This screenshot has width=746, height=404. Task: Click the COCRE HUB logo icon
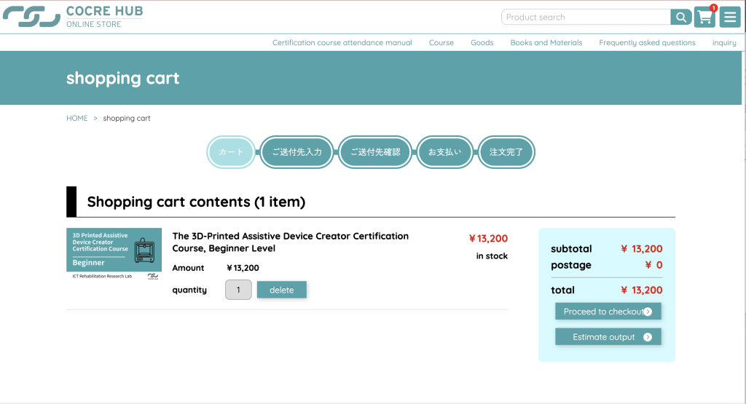[x=31, y=16]
